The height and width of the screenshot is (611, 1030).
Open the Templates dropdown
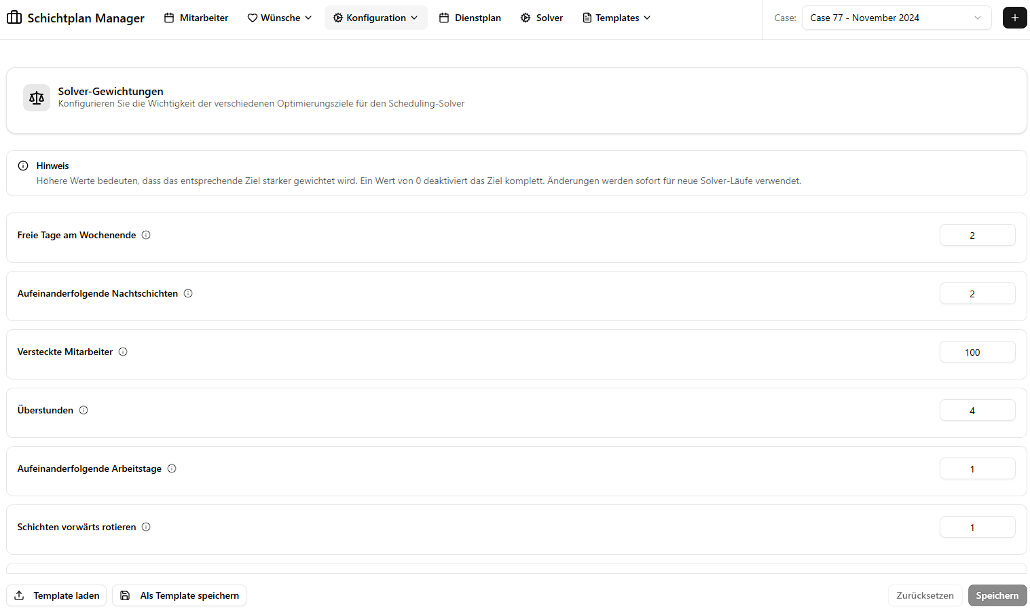click(x=617, y=18)
